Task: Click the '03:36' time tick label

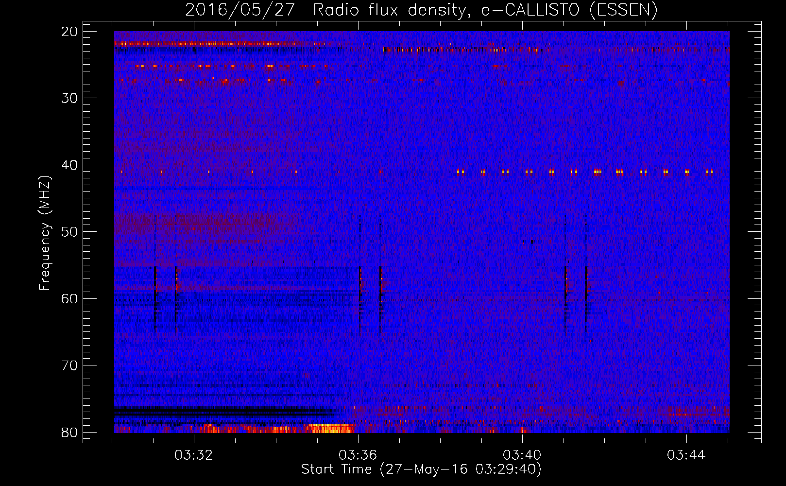Action: pyautogui.click(x=358, y=455)
